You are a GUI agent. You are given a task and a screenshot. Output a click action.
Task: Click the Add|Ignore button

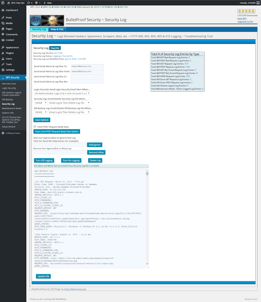[x=95, y=145]
